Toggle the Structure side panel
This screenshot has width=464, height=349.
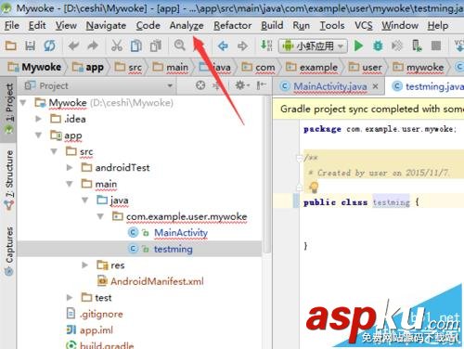pyautogui.click(x=9, y=179)
